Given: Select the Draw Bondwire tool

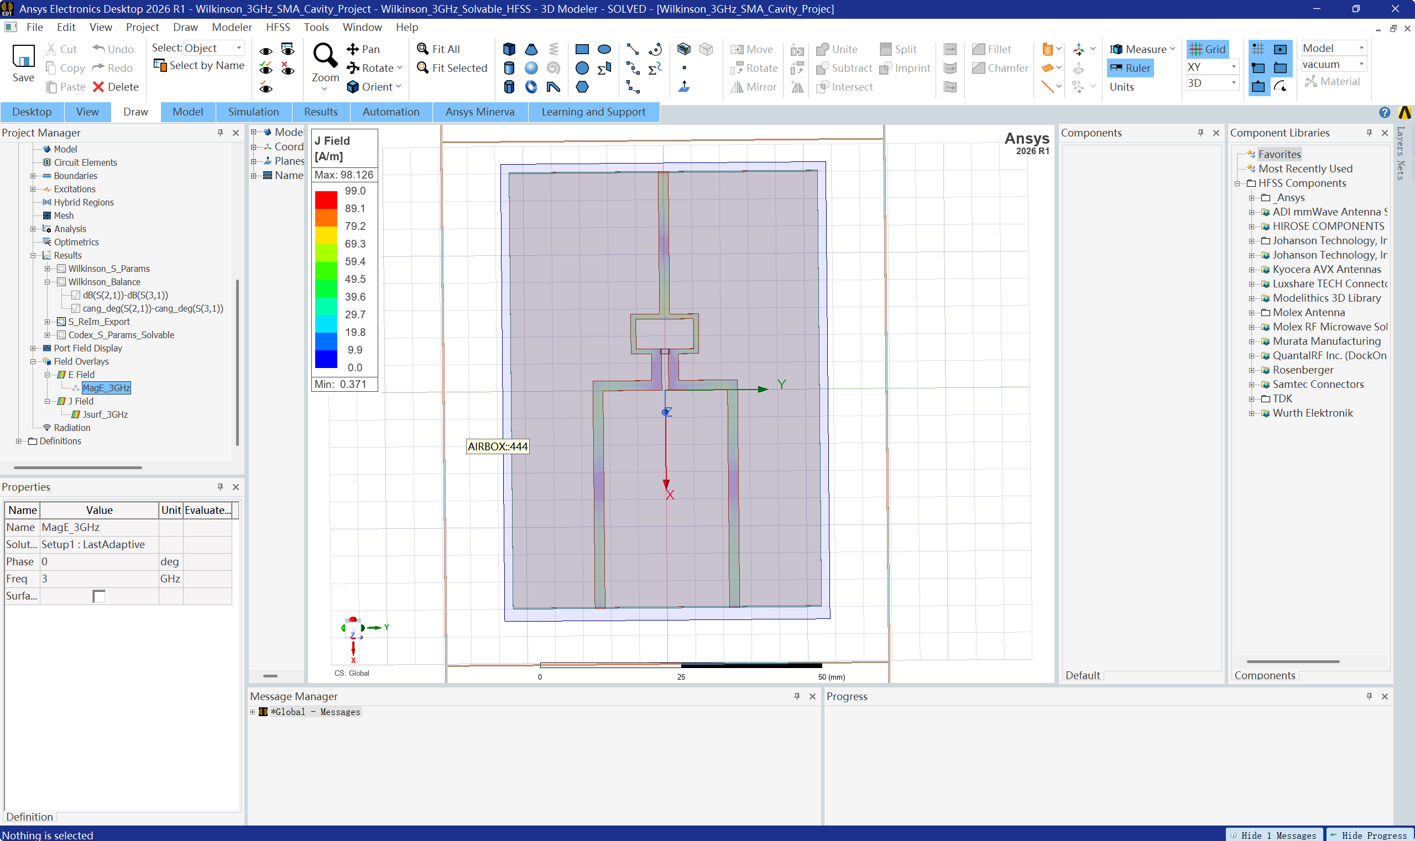Looking at the screenshot, I should click(553, 87).
